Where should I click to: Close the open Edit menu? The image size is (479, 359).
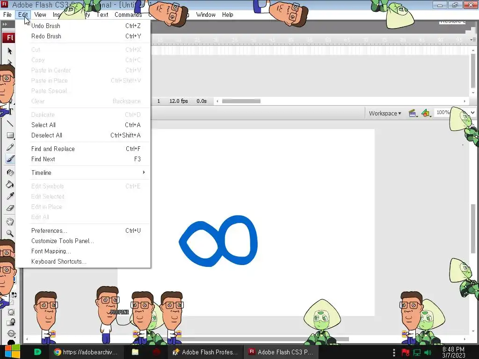[x=23, y=14]
